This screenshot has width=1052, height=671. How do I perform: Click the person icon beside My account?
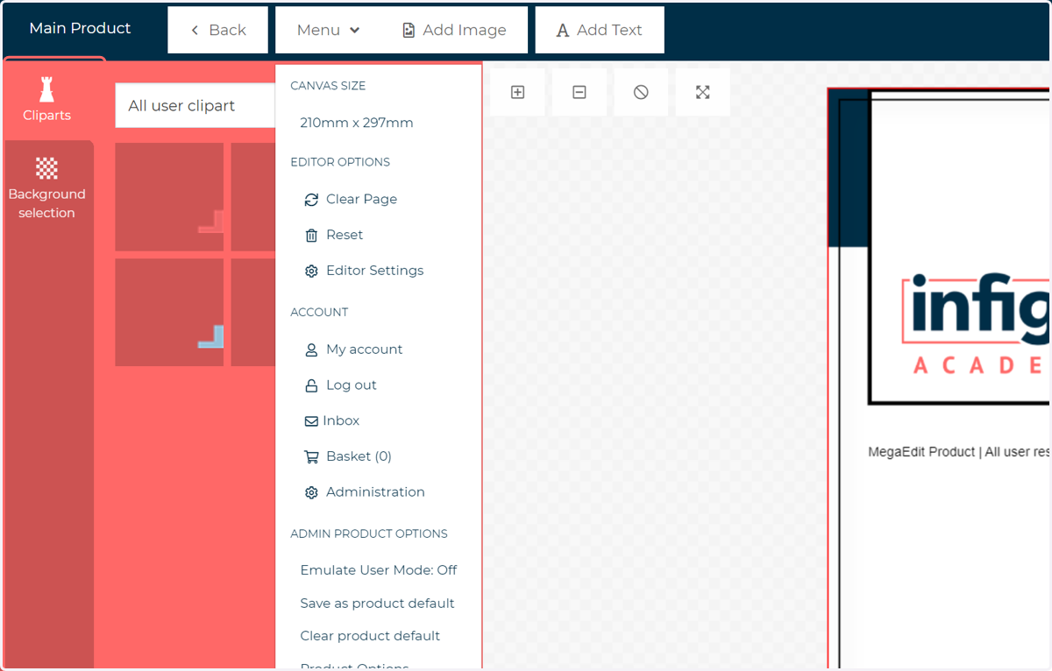[x=311, y=350]
